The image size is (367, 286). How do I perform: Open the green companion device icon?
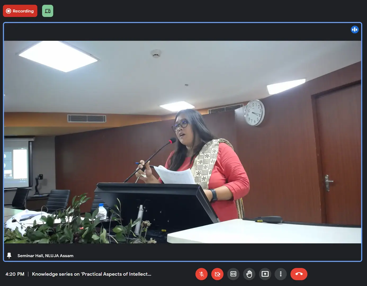point(48,11)
